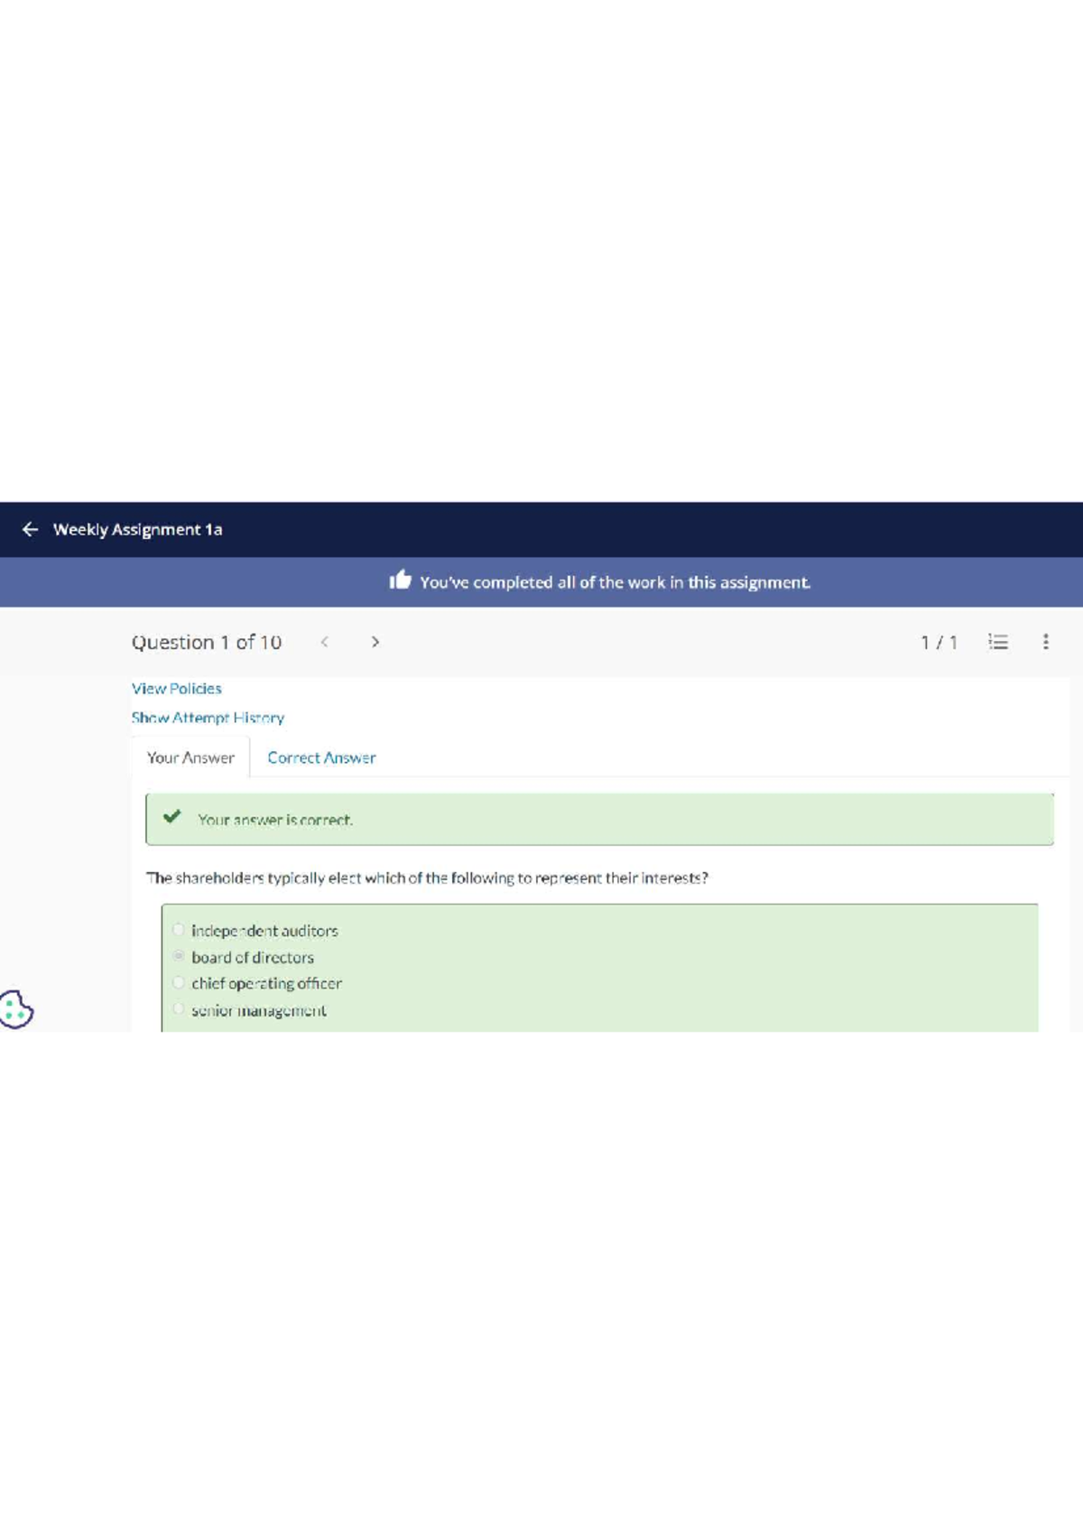Click the green checkmark in the correct alert
This screenshot has height=1533, width=1083.
click(172, 817)
